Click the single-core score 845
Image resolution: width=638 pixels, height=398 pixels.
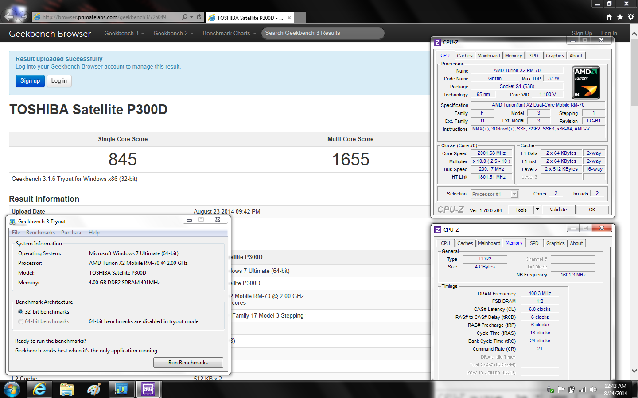coord(123,160)
